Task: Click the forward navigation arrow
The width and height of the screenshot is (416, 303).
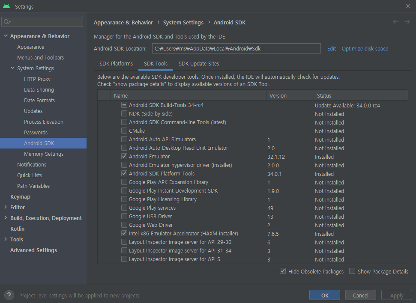Action: [407, 22]
